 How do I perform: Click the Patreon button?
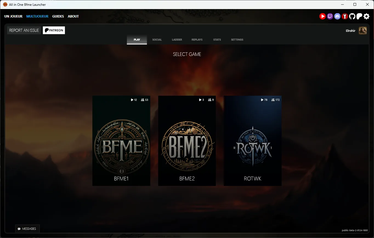point(54,30)
